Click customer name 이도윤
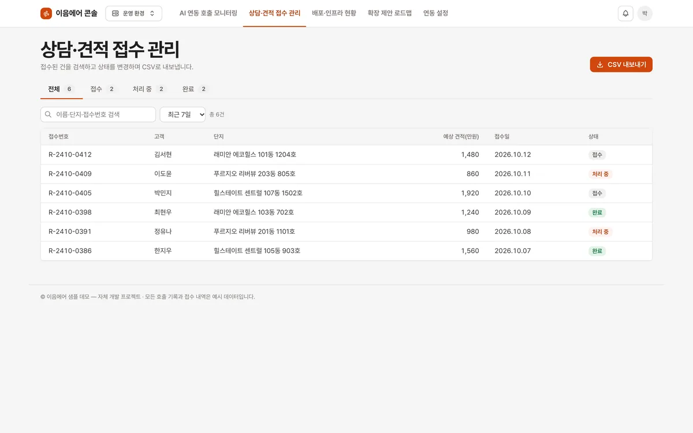The height and width of the screenshot is (433, 693). (x=163, y=174)
